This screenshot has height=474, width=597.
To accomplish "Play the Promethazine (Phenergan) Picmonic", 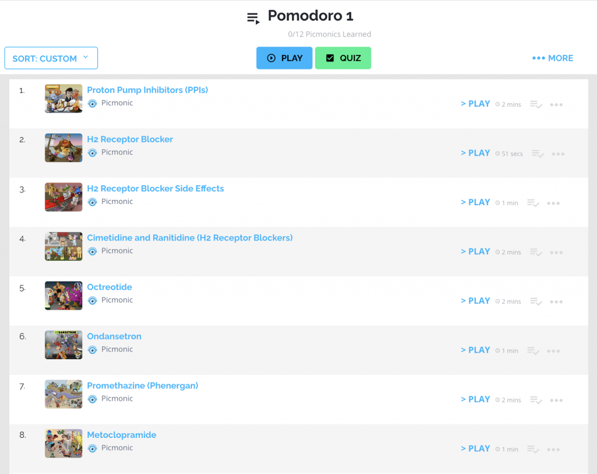I will (475, 399).
